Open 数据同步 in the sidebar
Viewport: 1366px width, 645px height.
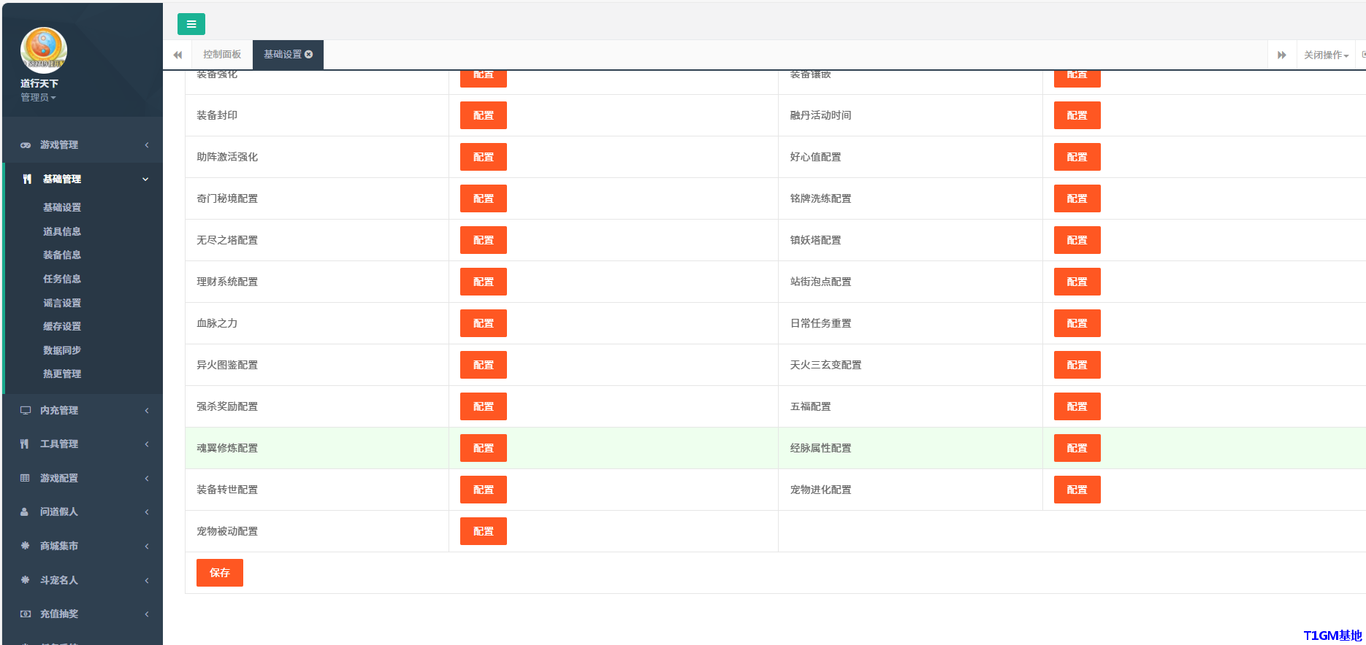(x=62, y=350)
